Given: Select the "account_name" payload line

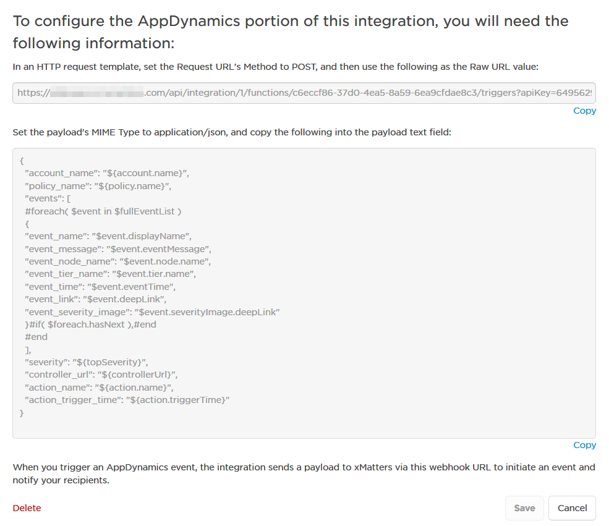Looking at the screenshot, I should tap(107, 173).
